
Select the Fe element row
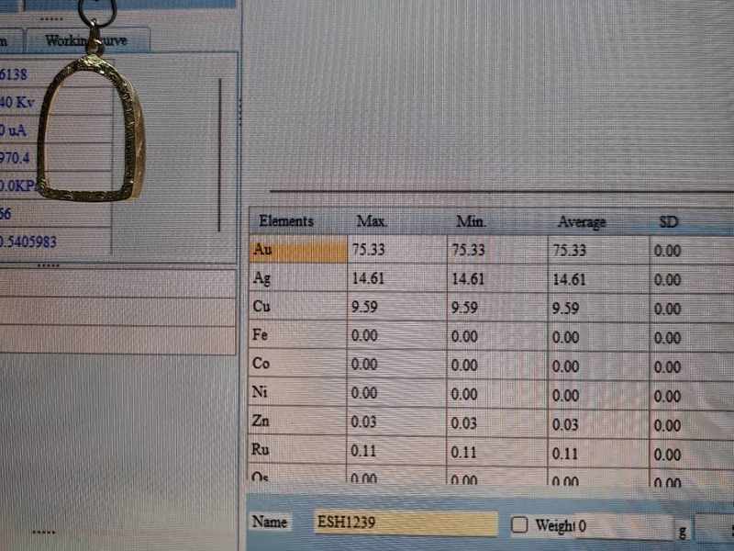pos(297,335)
